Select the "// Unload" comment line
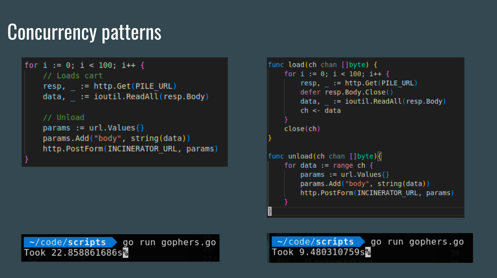Image resolution: width=497 pixels, height=278 pixels. (64, 117)
